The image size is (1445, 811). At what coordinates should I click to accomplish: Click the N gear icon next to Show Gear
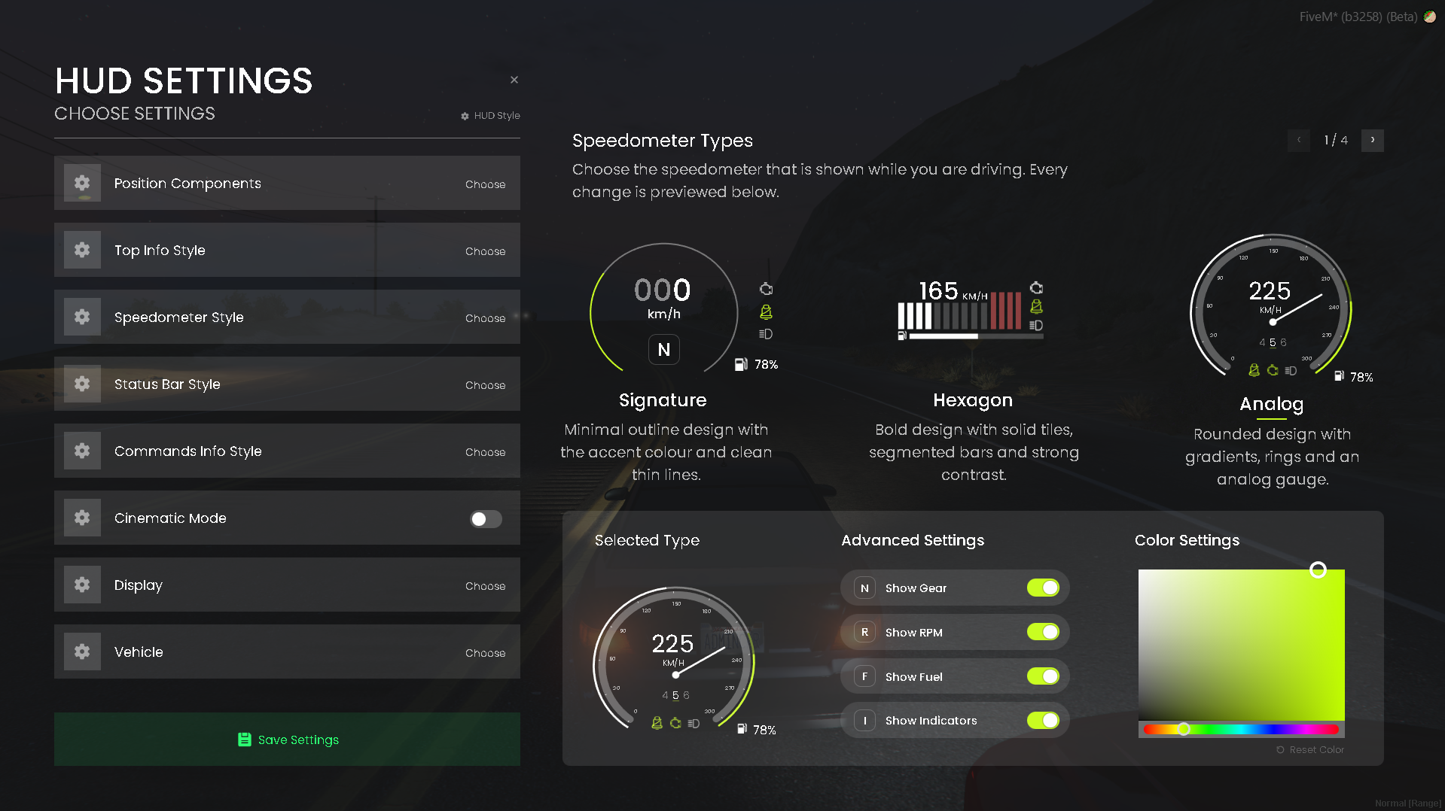864,588
